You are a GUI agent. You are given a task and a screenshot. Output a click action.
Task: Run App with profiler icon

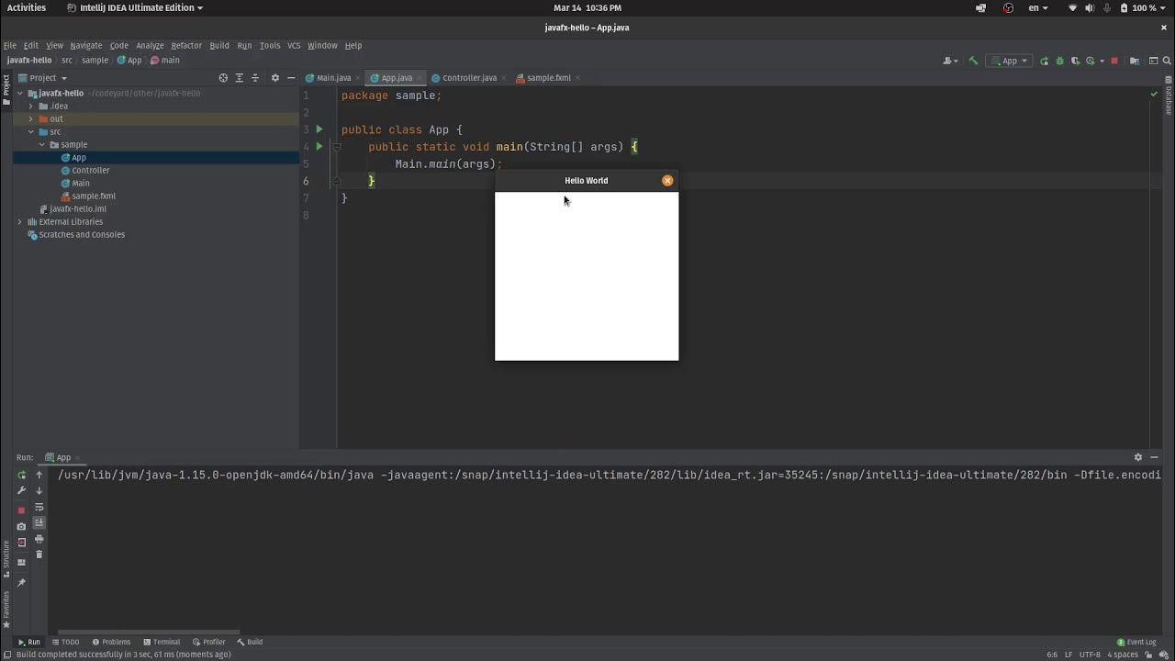pyautogui.click(x=1090, y=61)
